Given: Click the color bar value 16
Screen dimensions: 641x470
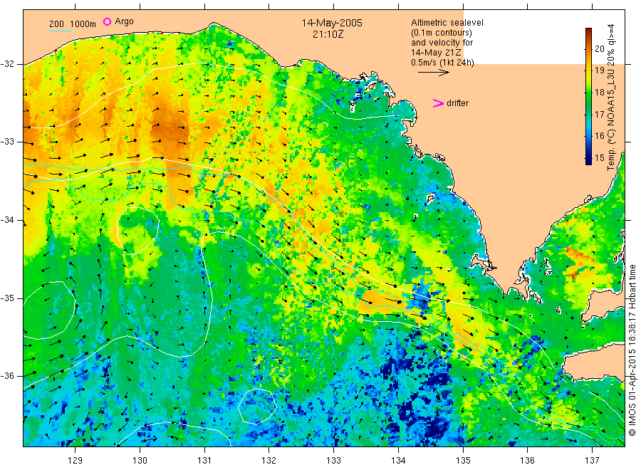Looking at the screenshot, I should [599, 136].
